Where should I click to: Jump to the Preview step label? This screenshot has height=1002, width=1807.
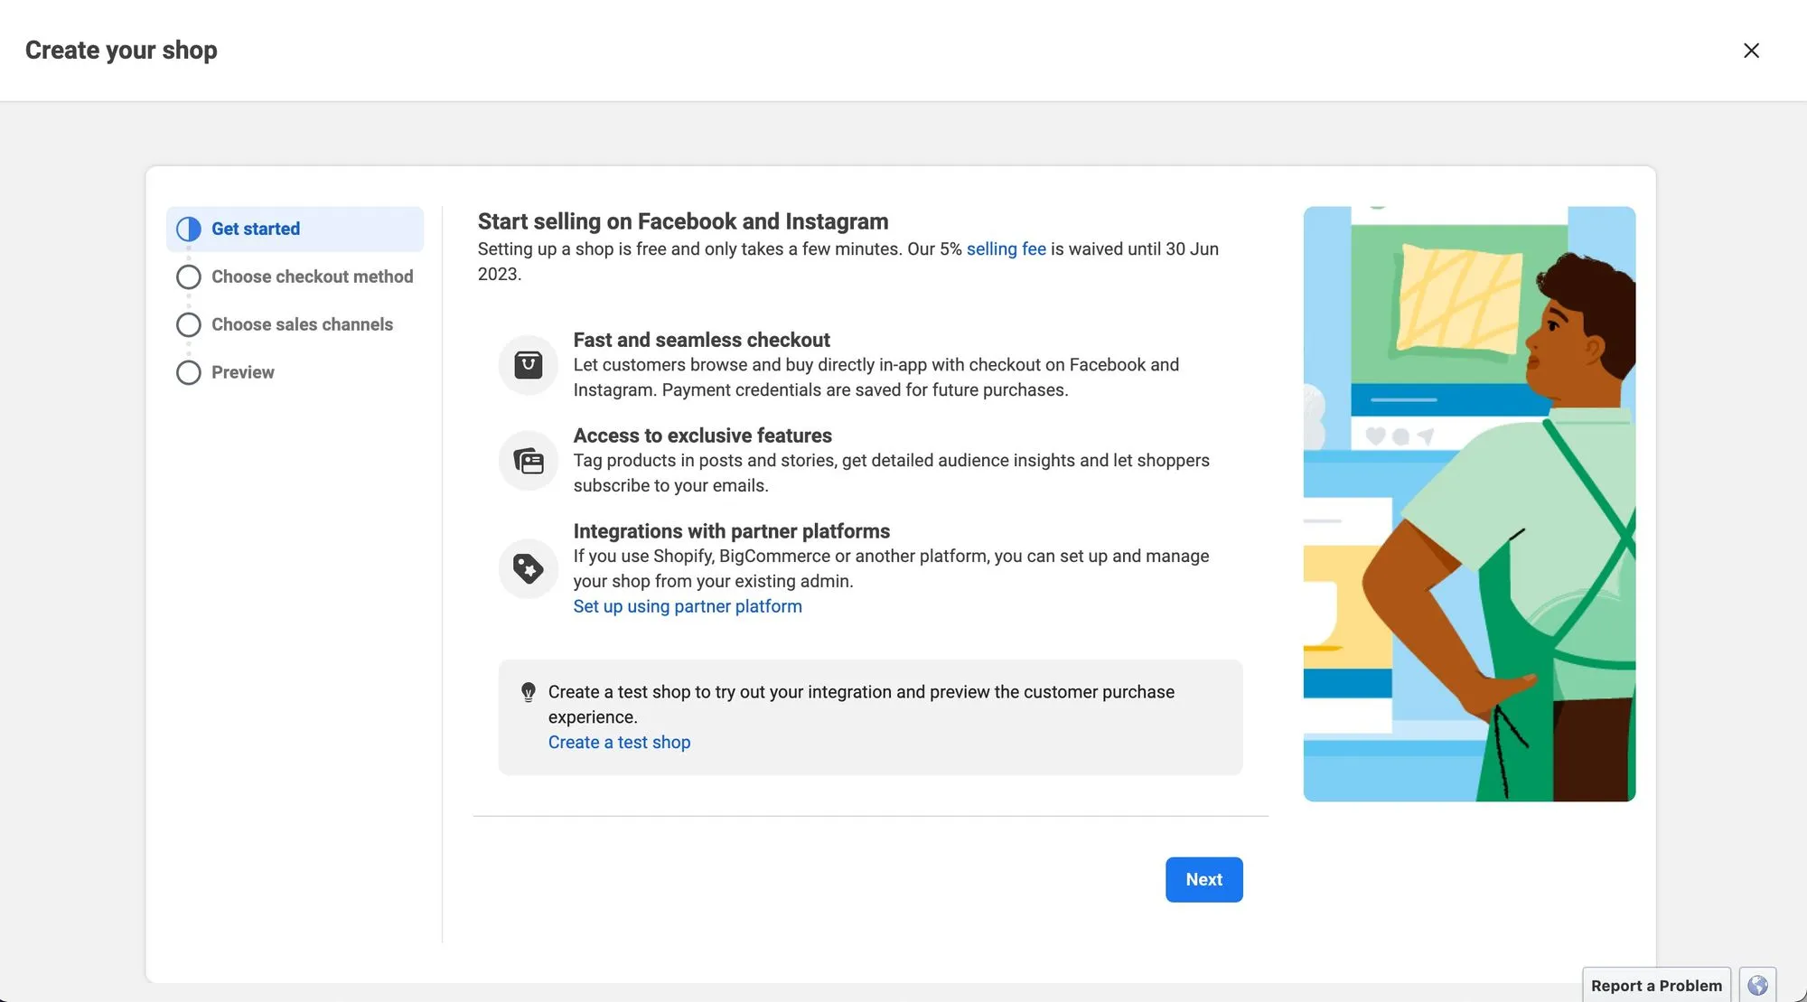click(242, 373)
